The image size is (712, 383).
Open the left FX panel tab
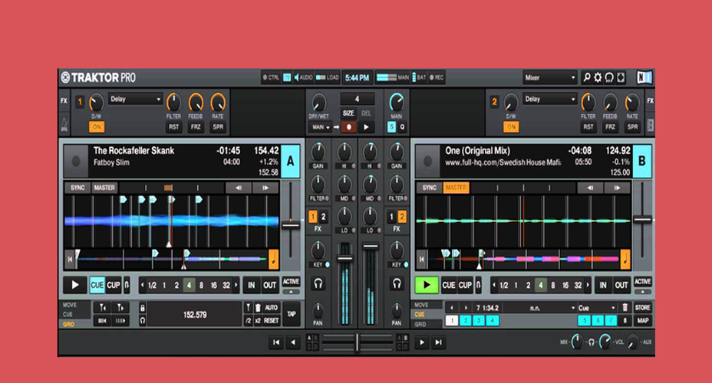64,100
